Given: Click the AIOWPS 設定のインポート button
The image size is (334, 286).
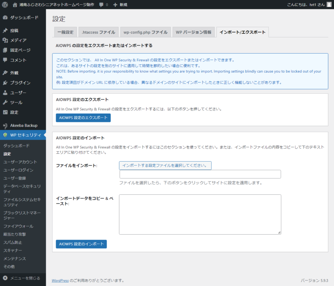Looking at the screenshot, I should 82,244.
